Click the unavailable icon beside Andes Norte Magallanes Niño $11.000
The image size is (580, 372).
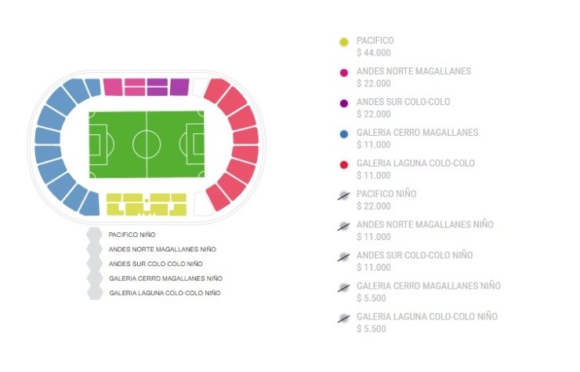[343, 226]
